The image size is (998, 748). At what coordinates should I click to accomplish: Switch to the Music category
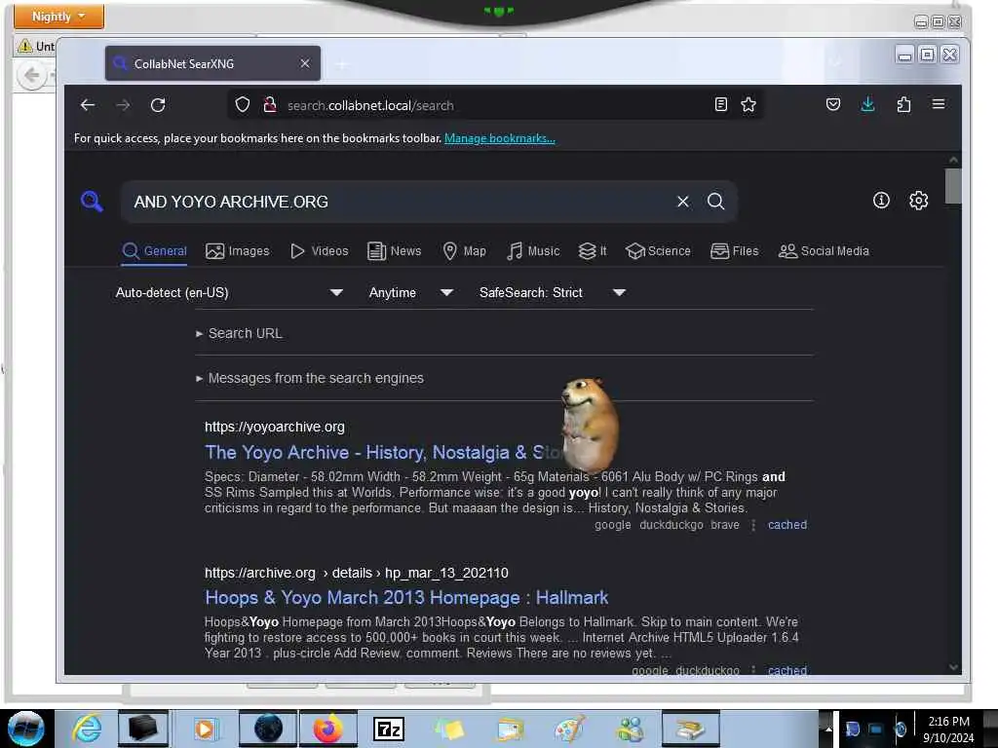click(x=533, y=250)
